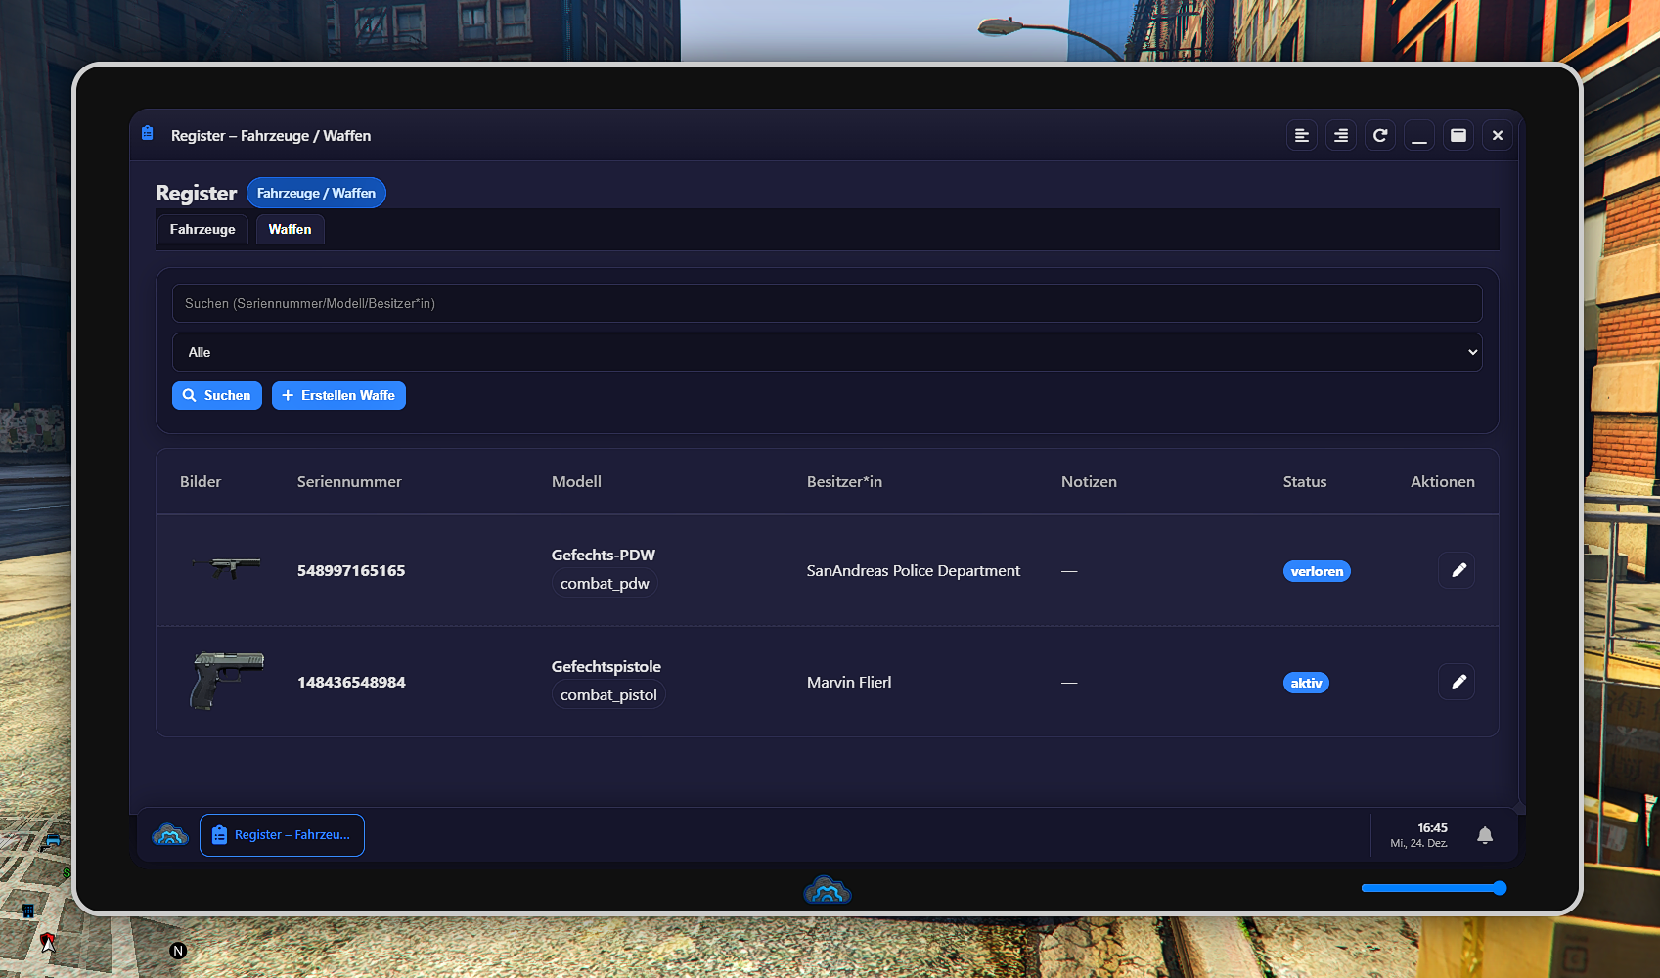Click the Erstellen Waffe button
Viewport: 1660px width, 978px height.
[x=338, y=396]
